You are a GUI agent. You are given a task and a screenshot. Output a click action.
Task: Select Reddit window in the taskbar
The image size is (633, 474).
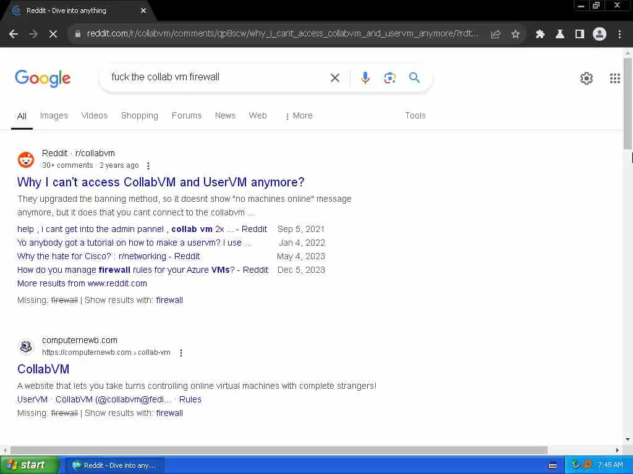tap(114, 465)
